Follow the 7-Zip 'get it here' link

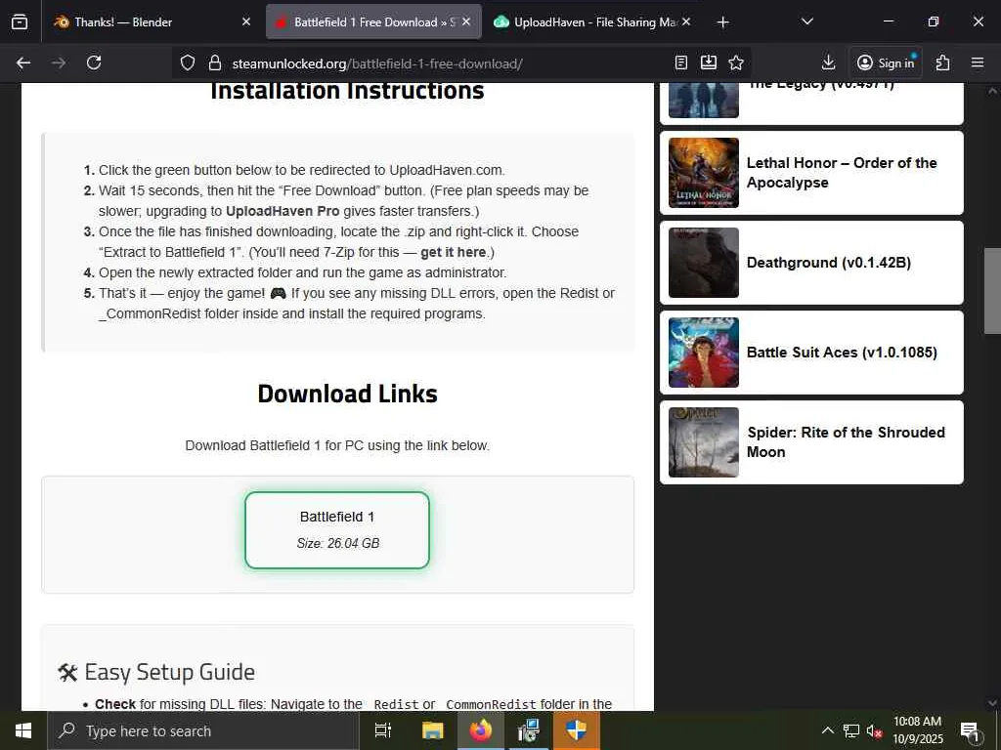point(453,252)
